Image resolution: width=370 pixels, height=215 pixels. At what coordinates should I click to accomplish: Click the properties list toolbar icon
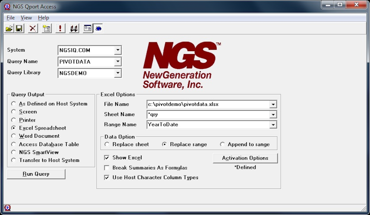point(47,29)
